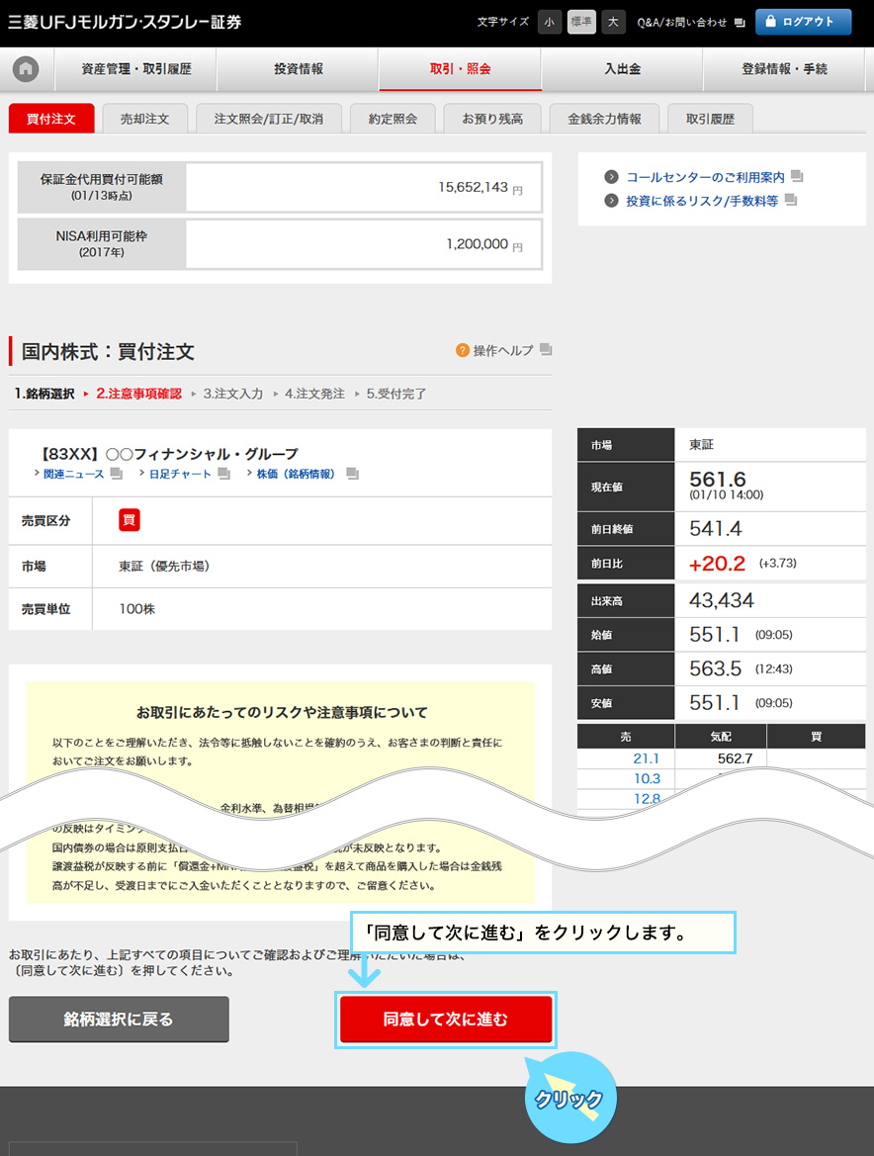874x1156 pixels.
Task: Select small font size button 小
Action: tap(549, 22)
